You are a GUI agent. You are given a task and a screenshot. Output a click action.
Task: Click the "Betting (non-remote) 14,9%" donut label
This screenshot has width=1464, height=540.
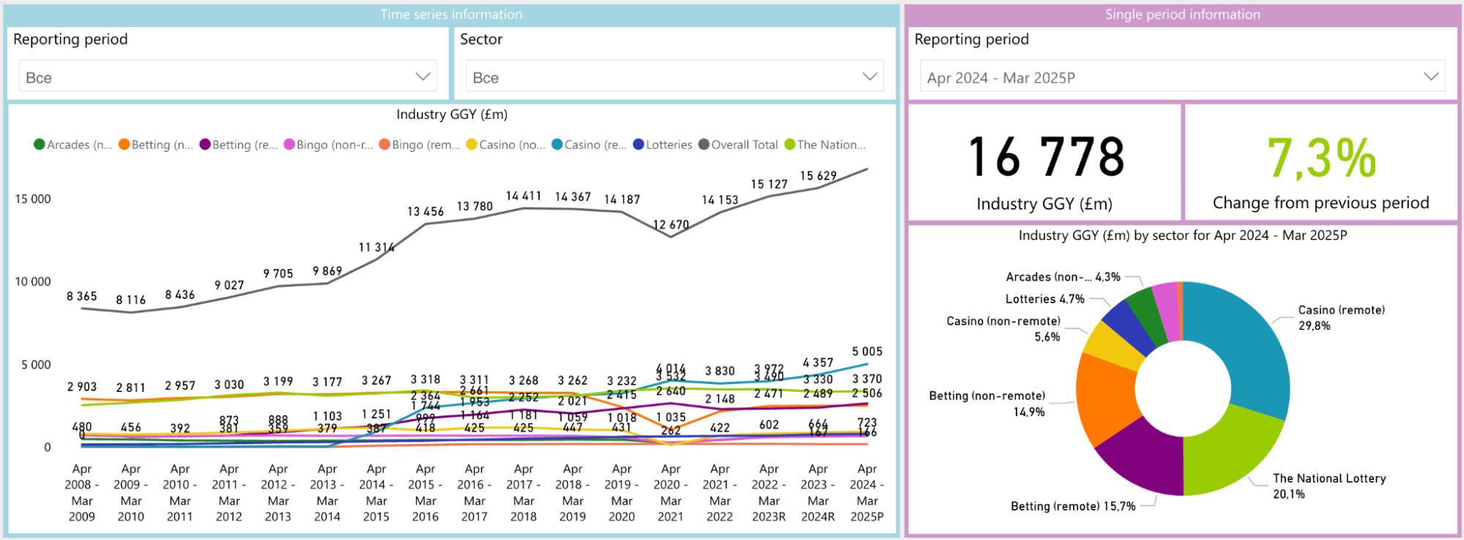[987, 404]
